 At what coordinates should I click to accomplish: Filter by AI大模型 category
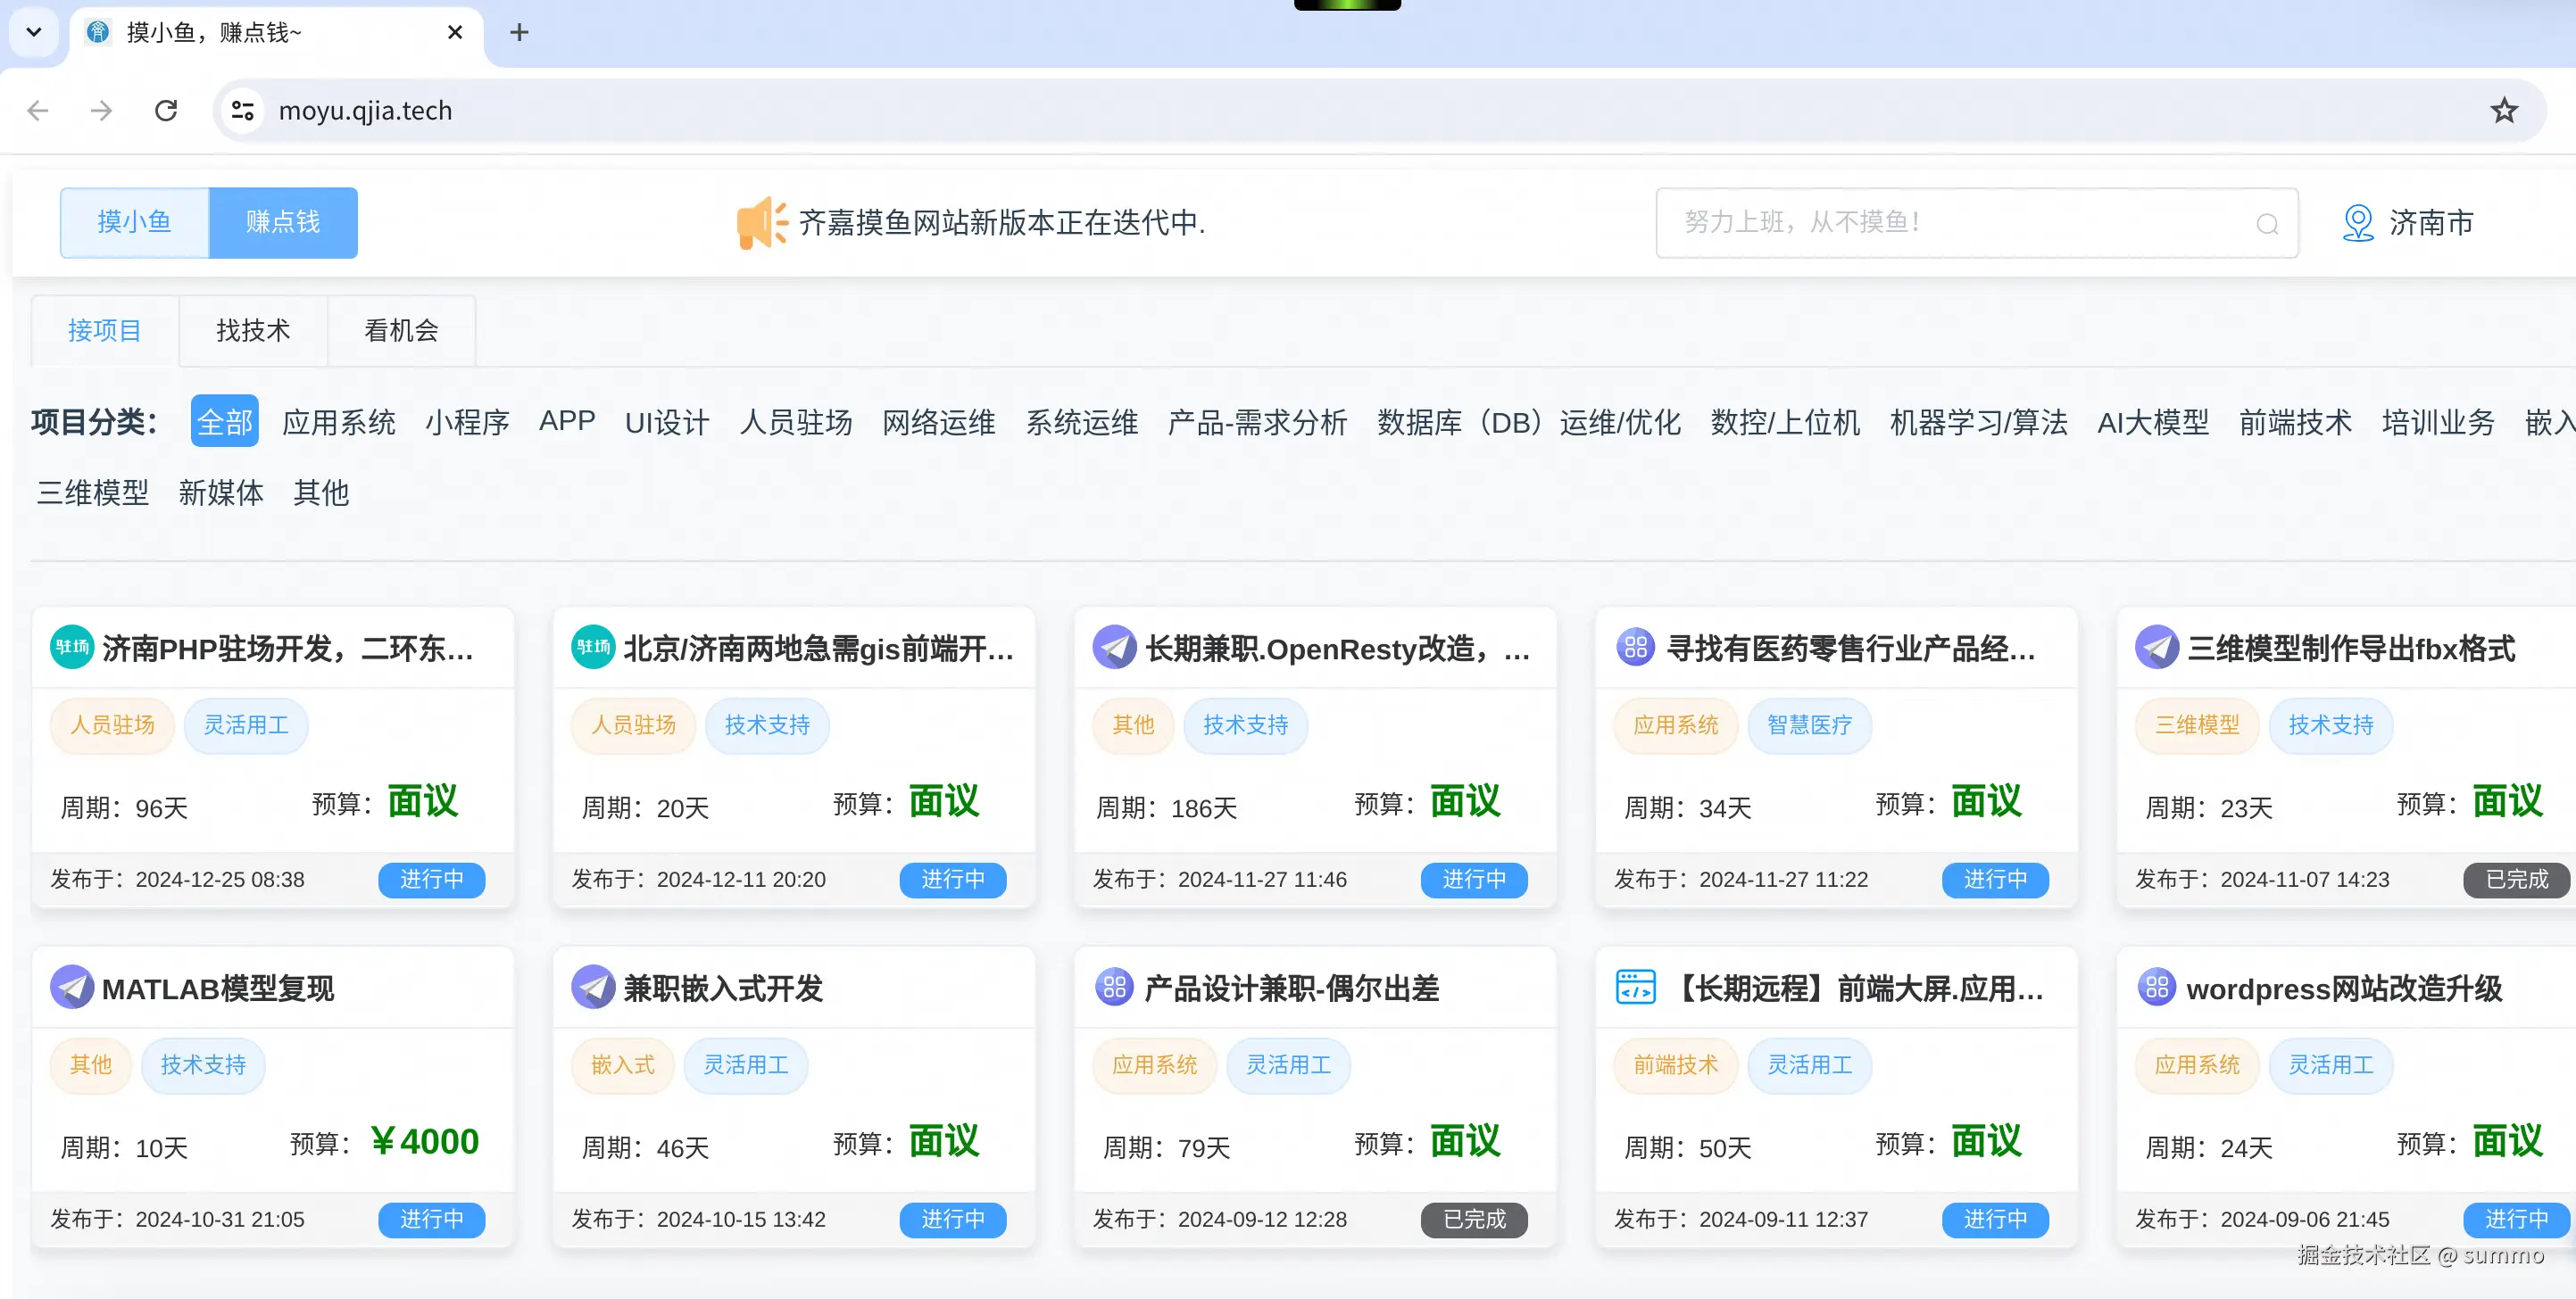pos(2152,422)
